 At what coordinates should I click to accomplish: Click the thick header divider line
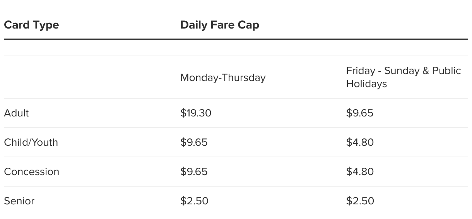(236, 39)
